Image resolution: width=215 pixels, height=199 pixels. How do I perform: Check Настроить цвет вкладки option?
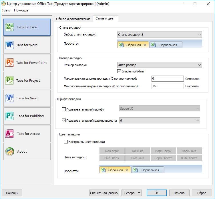click(66, 142)
